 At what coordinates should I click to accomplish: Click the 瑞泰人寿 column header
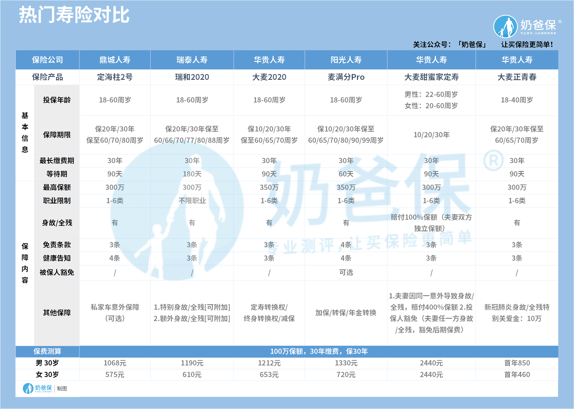point(192,60)
